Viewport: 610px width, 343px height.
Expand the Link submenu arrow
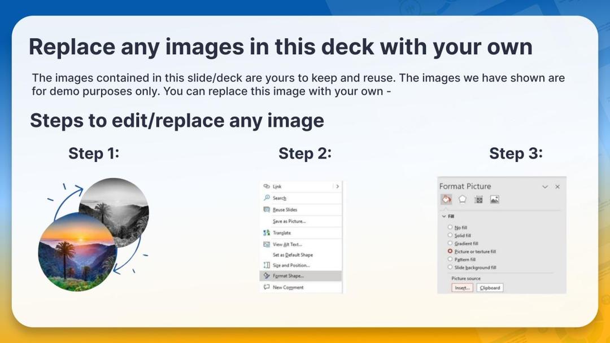[x=337, y=186]
